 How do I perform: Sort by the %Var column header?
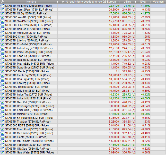tap(143, 2)
